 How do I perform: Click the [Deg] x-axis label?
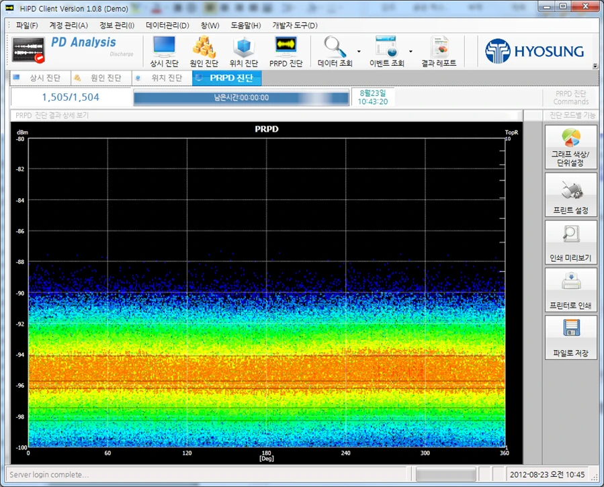267,459
